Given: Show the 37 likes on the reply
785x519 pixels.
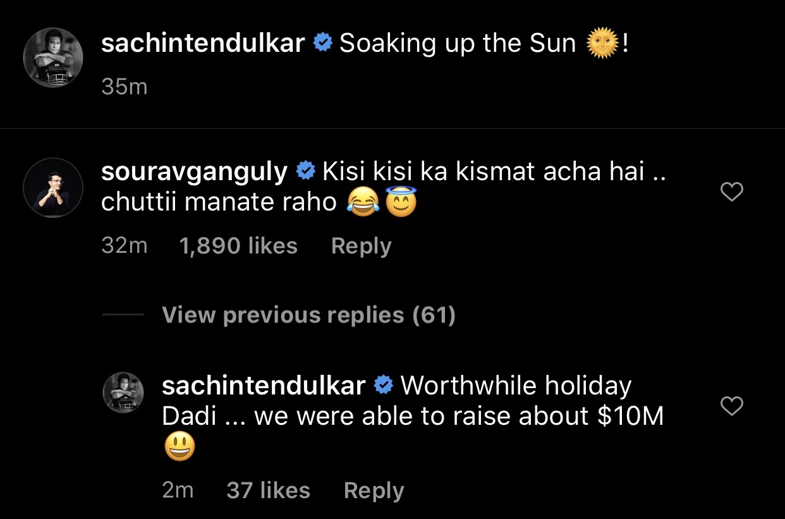Looking at the screenshot, I should point(268,491).
